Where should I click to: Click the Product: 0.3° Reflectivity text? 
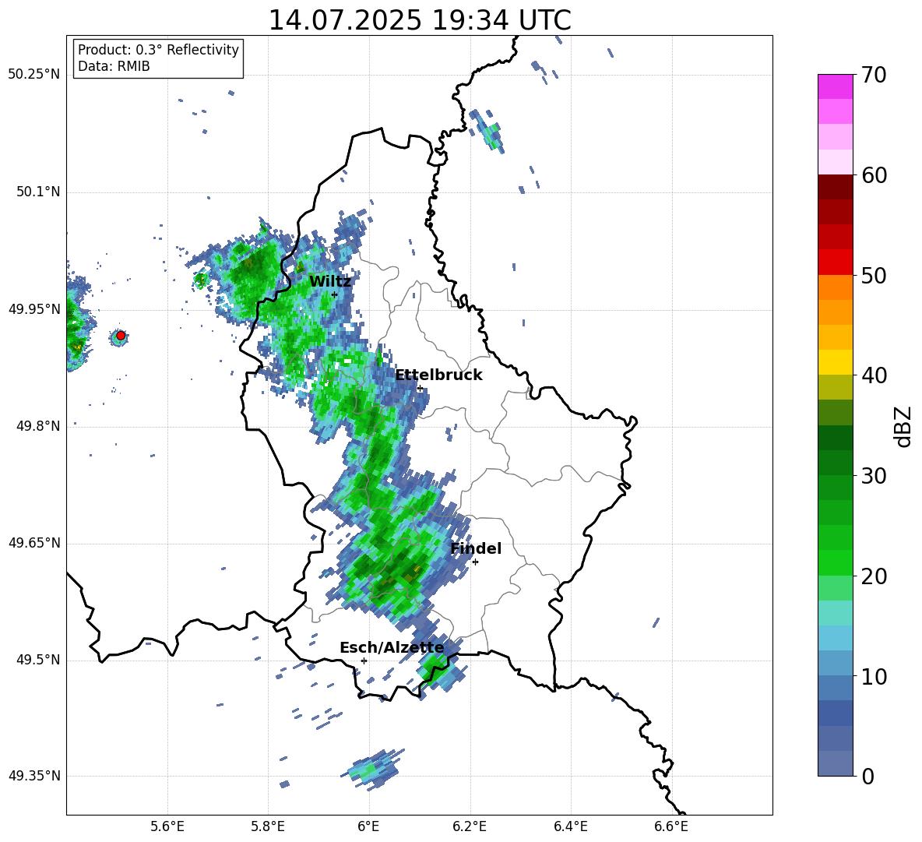tap(158, 50)
